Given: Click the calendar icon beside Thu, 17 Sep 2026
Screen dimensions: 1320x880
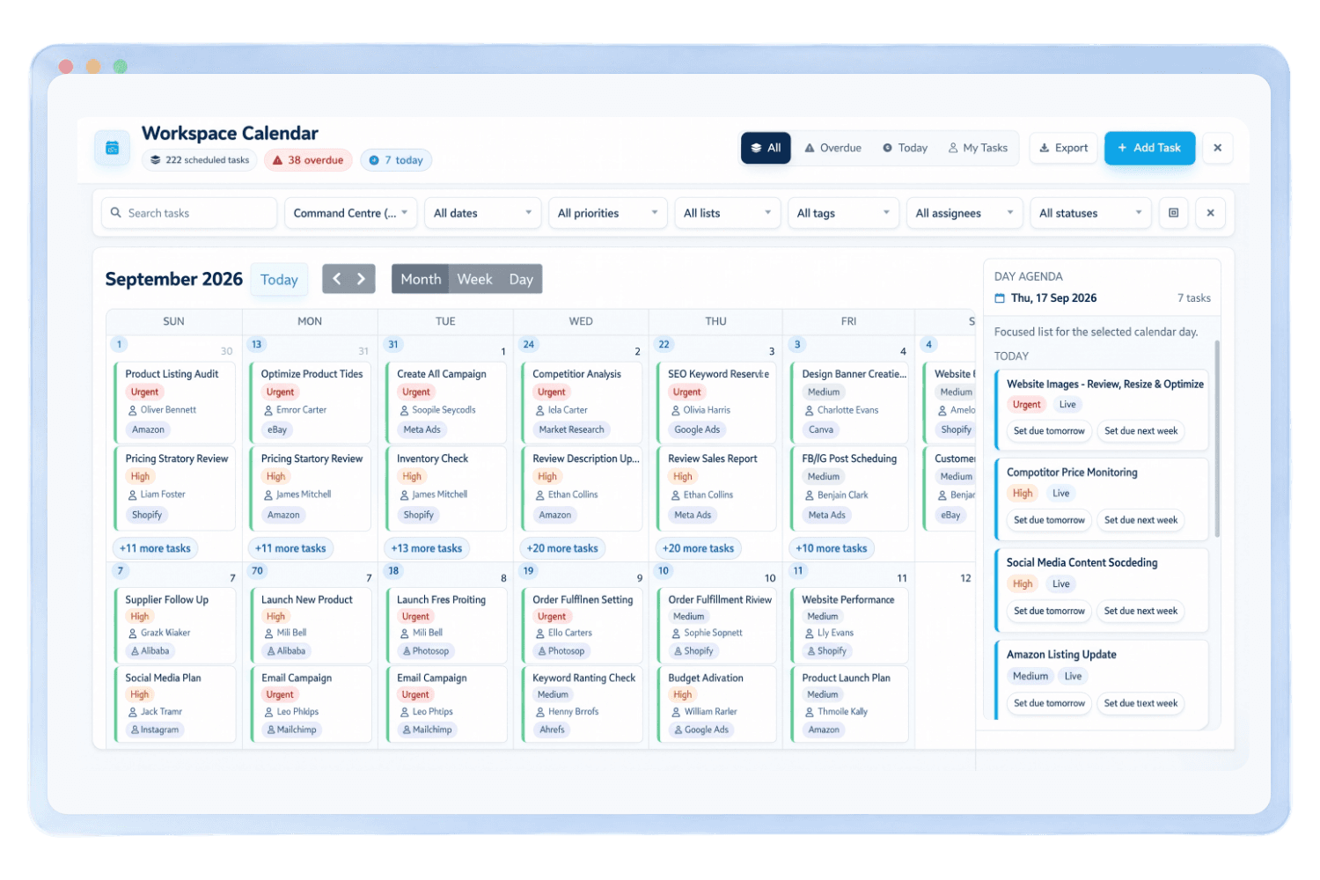Looking at the screenshot, I should point(1000,298).
